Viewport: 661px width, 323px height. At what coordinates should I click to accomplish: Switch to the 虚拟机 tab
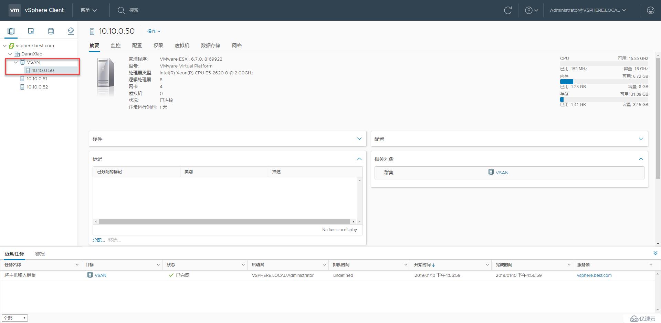click(182, 45)
